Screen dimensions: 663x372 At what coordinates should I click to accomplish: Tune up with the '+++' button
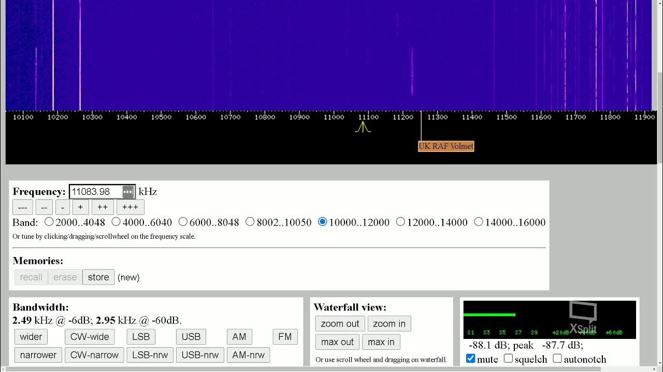point(130,207)
